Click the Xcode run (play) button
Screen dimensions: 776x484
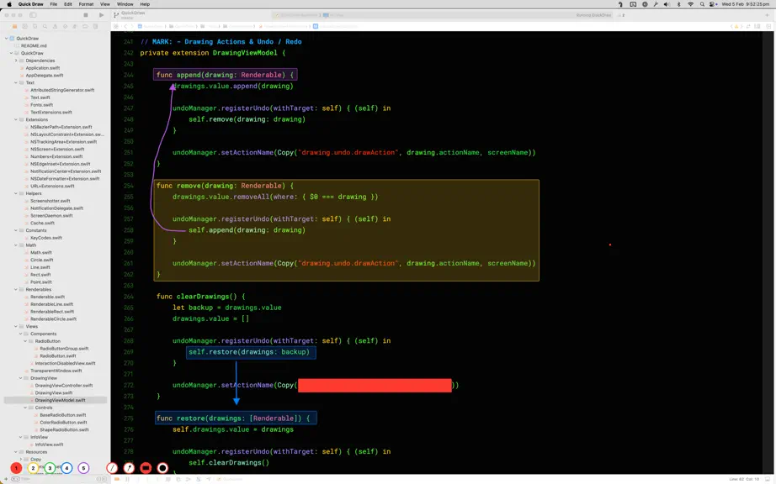tap(102, 15)
